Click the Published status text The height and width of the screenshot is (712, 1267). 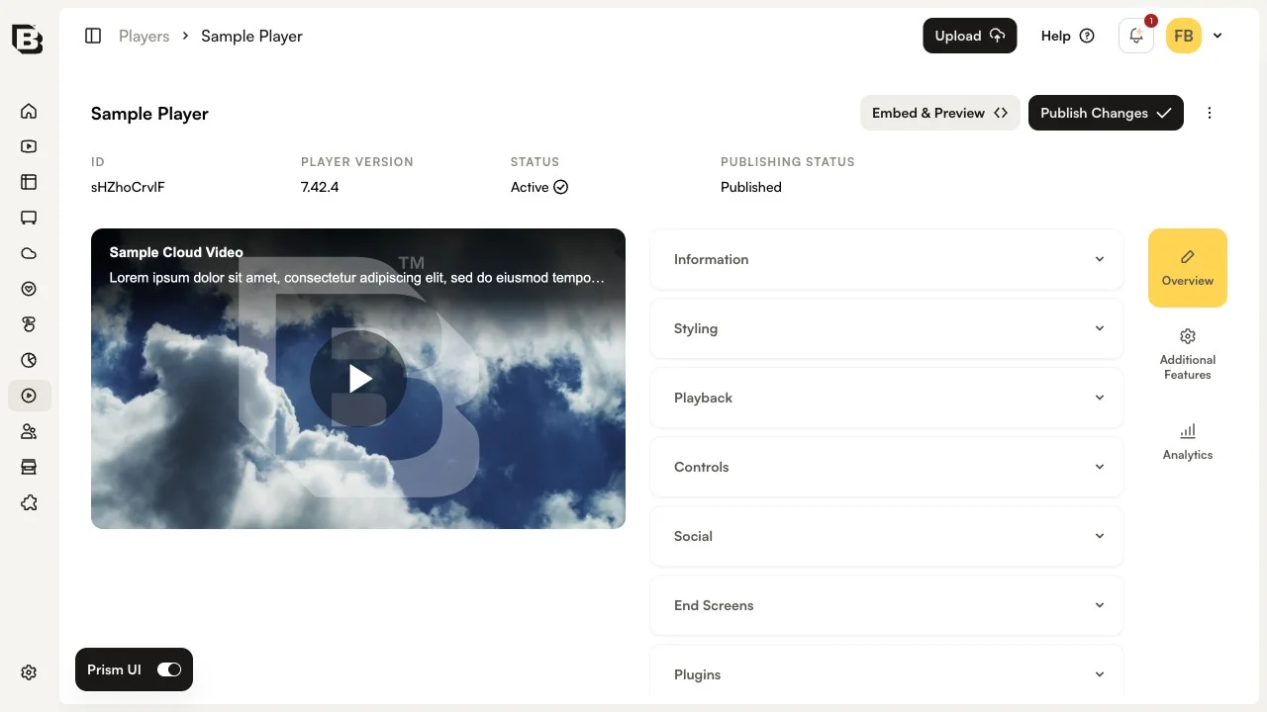tap(751, 187)
